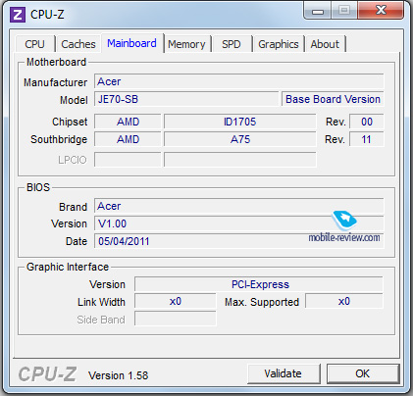Click the chipset Rev. 00 value
Screen dimensions: 413x396
[367, 122]
